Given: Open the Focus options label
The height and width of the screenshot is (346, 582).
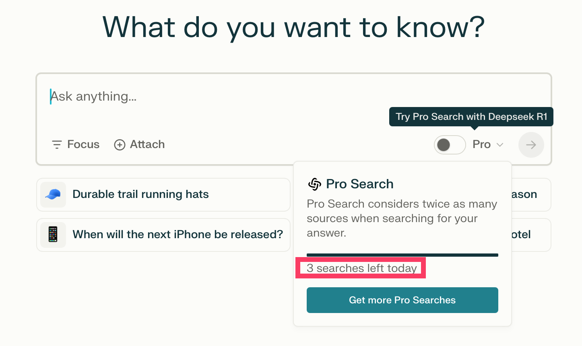Looking at the screenshot, I should point(83,144).
